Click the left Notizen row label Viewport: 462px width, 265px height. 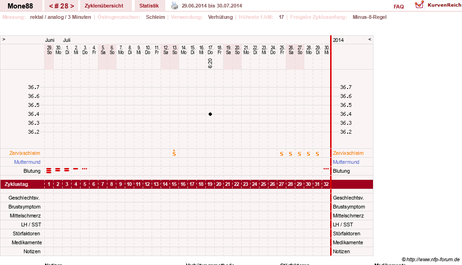(x=32, y=251)
